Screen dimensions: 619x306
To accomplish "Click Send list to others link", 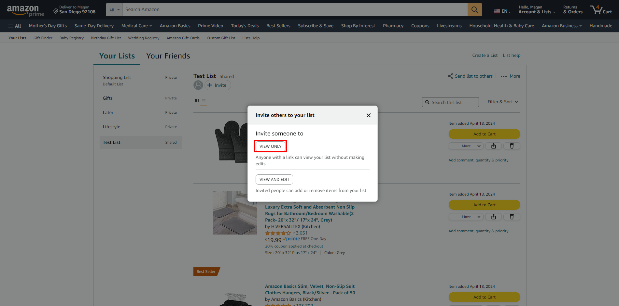I will 473,76.
